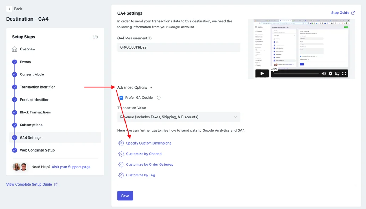The image size is (366, 209).
Task: Open the Block Transactions step
Action: click(x=35, y=112)
